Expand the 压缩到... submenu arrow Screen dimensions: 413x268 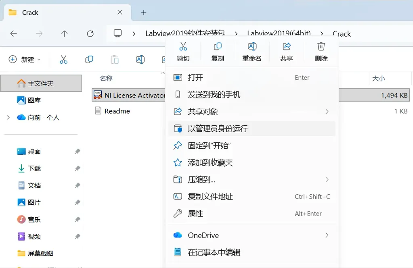[327, 180]
